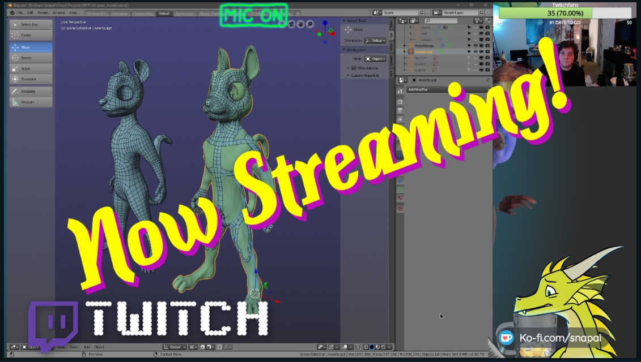Click the Twitchfans 35 (70.00%) progress bar
Viewport: 641px width, 362px height.
566,13
